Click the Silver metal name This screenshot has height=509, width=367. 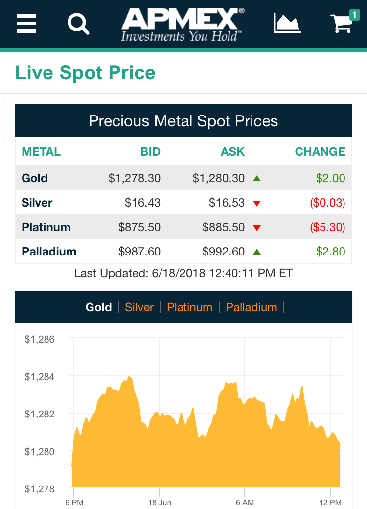[37, 203]
